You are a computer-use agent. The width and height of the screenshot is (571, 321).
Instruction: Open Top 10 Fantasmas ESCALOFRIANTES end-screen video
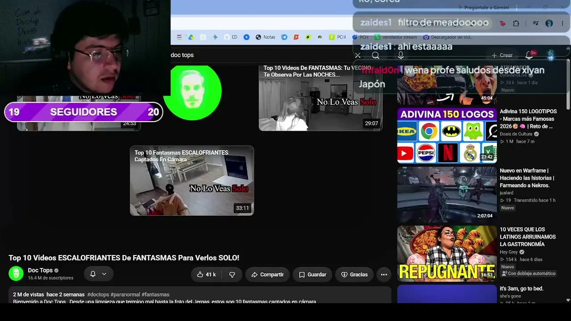point(192,181)
